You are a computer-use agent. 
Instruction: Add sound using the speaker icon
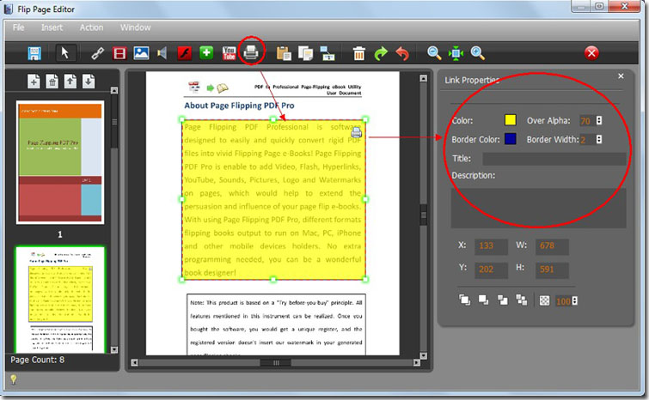click(162, 53)
